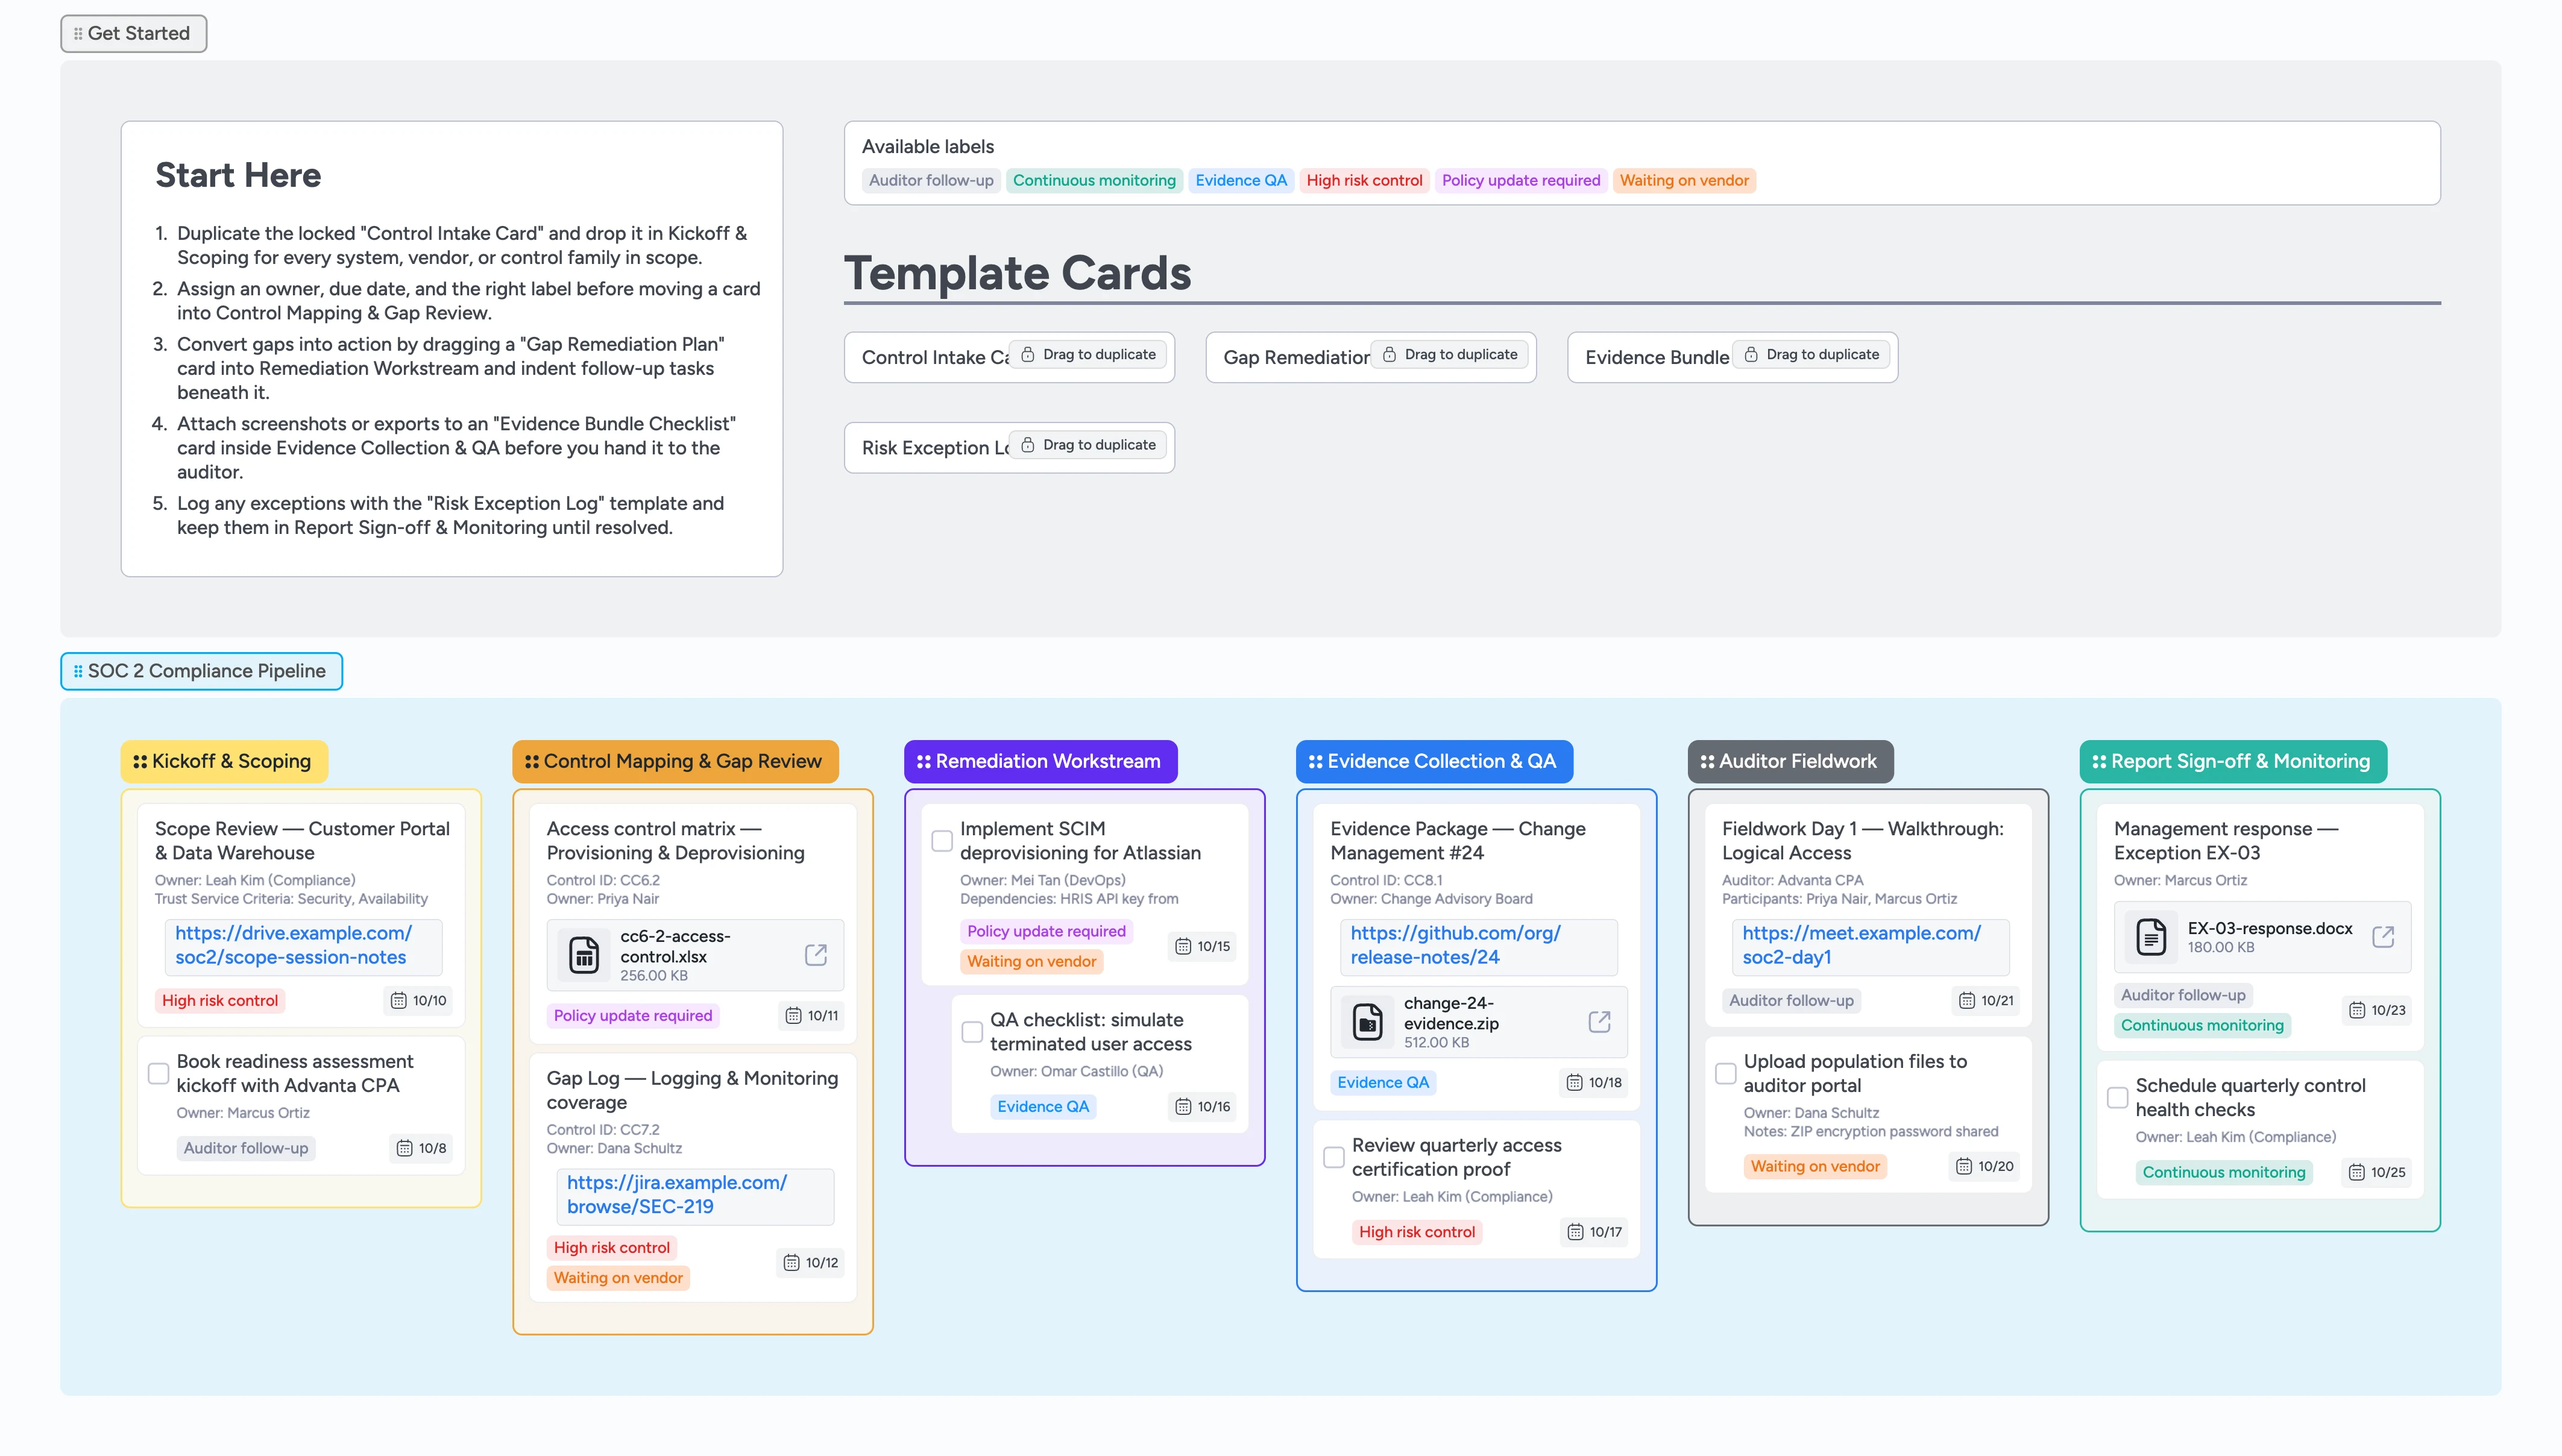Check Implement SCIM deprovisioning for Atlassian

941,841
